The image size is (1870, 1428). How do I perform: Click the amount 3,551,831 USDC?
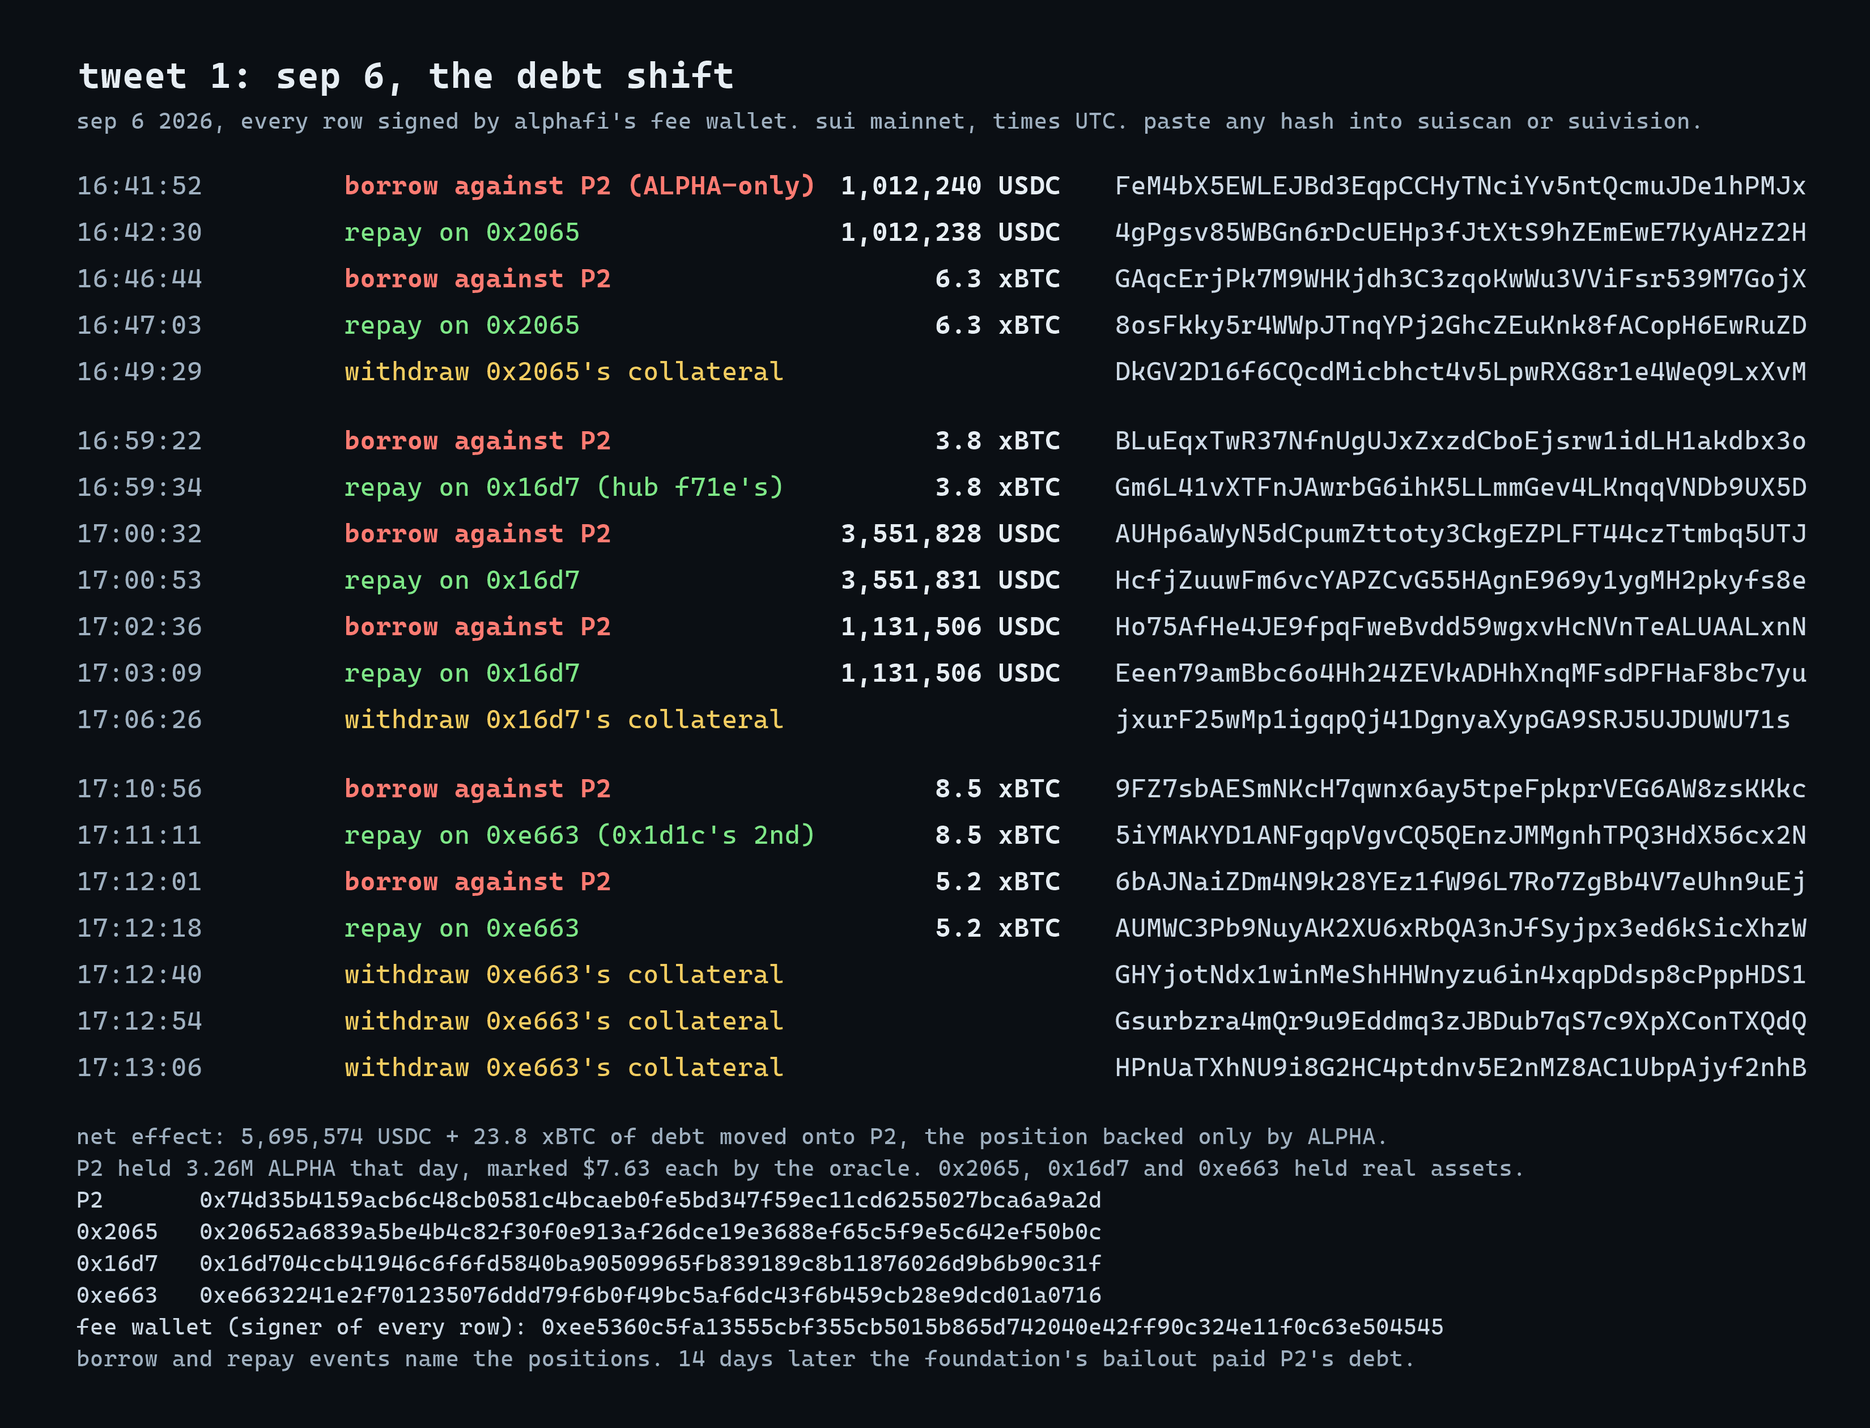tap(950, 580)
